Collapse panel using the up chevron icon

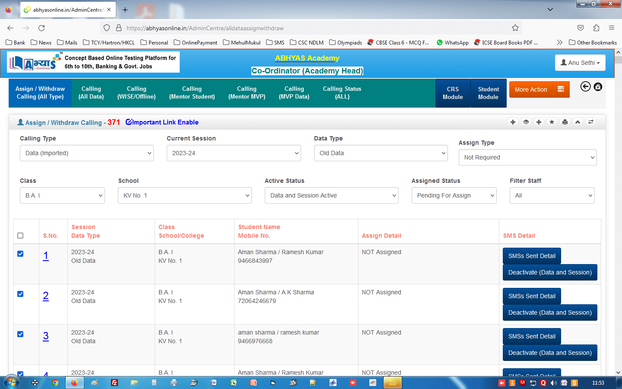tap(578, 122)
